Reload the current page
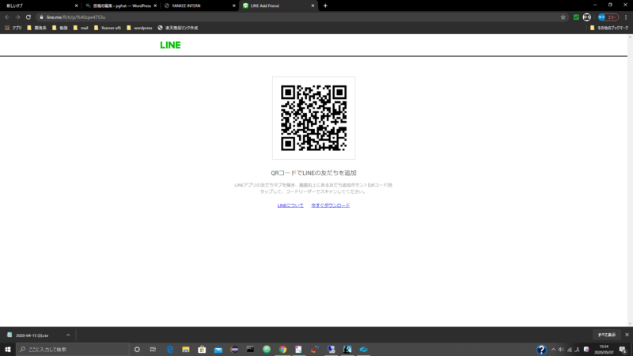This screenshot has width=633, height=356. (28, 17)
